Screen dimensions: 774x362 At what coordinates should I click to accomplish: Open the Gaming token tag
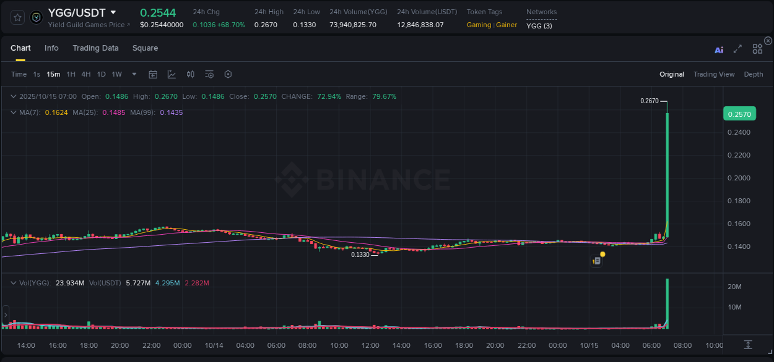click(478, 25)
